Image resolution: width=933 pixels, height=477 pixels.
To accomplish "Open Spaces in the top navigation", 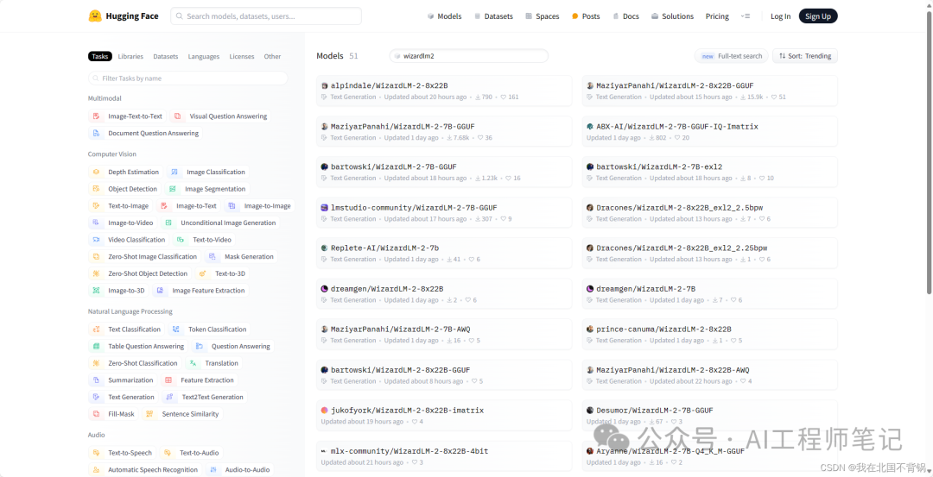I will pyautogui.click(x=542, y=16).
